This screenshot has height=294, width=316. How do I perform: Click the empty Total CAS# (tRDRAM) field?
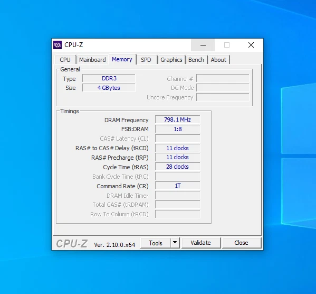(x=178, y=205)
